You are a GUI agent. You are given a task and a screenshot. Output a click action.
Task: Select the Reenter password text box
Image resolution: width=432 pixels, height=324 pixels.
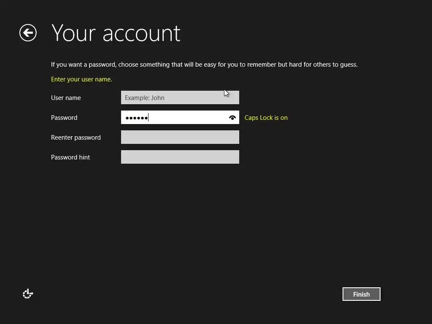point(180,137)
